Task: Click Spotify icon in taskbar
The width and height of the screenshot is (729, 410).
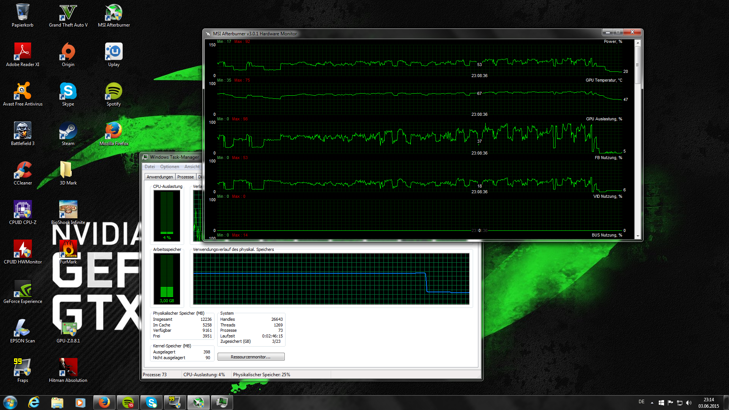Action: click(128, 402)
